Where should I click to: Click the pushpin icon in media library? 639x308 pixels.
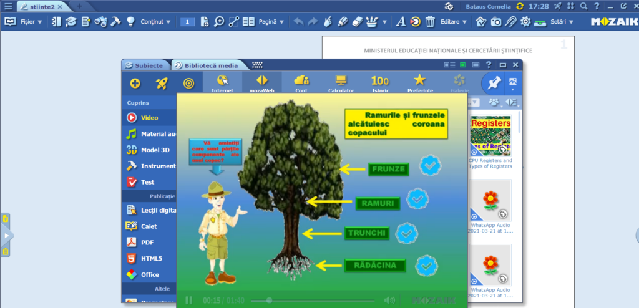[x=493, y=83]
